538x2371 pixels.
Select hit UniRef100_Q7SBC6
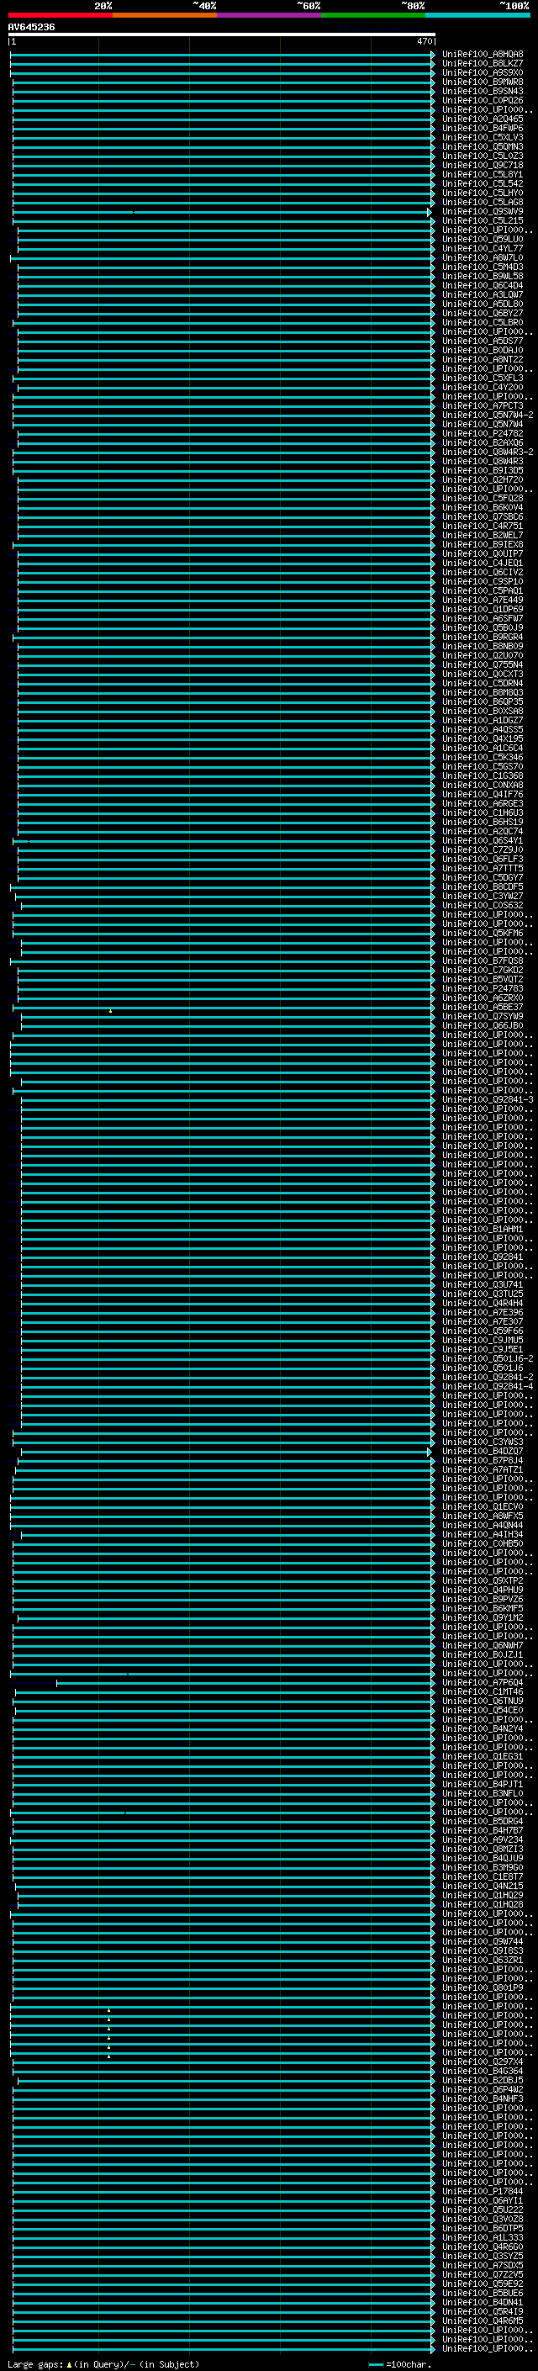(x=483, y=516)
